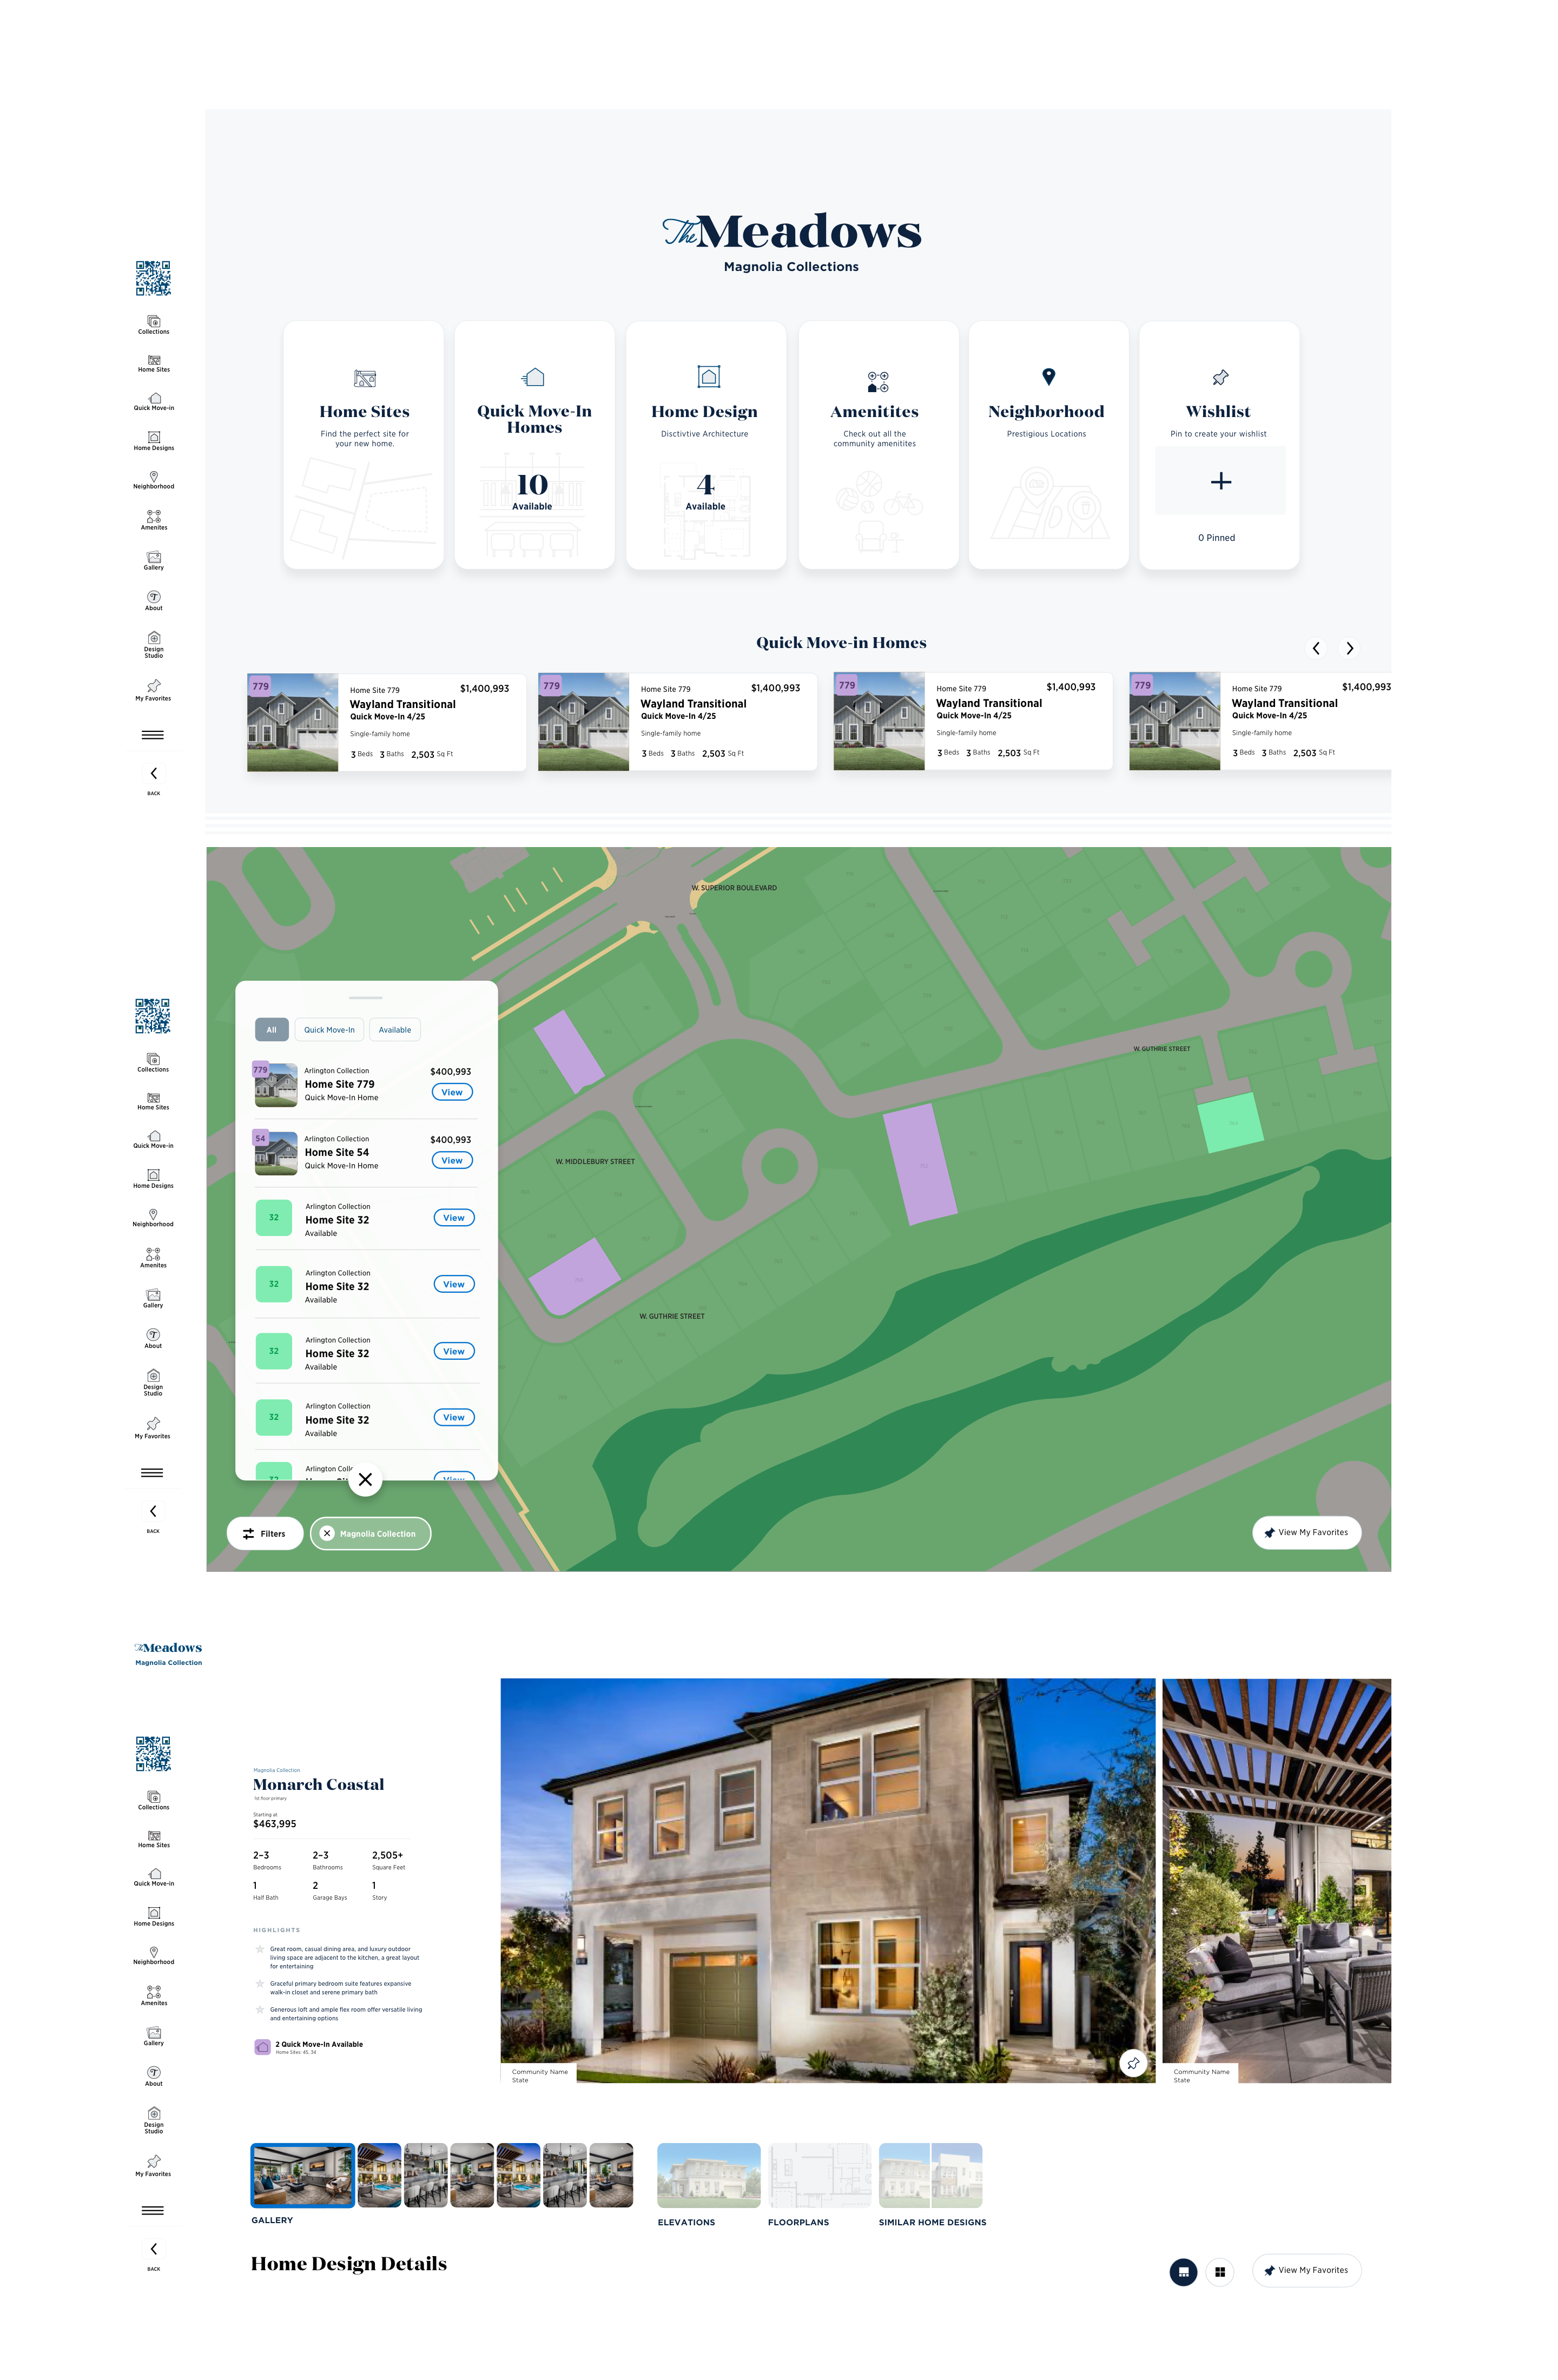The width and height of the screenshot is (1558, 2380).
Task: Open the Similar Home Designs thumbnail
Action: (x=930, y=2175)
